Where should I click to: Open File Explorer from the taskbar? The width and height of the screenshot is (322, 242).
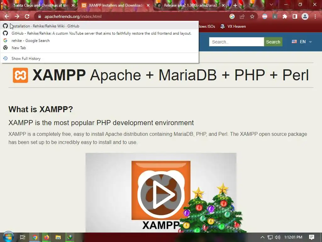click(x=58, y=237)
